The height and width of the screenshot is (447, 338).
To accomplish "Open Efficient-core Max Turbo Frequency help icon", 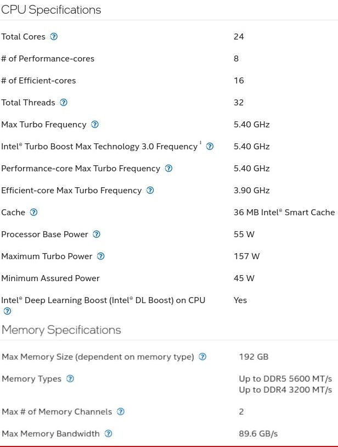I will coord(150,191).
